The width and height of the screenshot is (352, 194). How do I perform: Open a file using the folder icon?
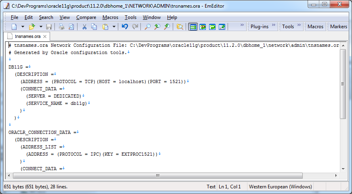(x=32, y=27)
